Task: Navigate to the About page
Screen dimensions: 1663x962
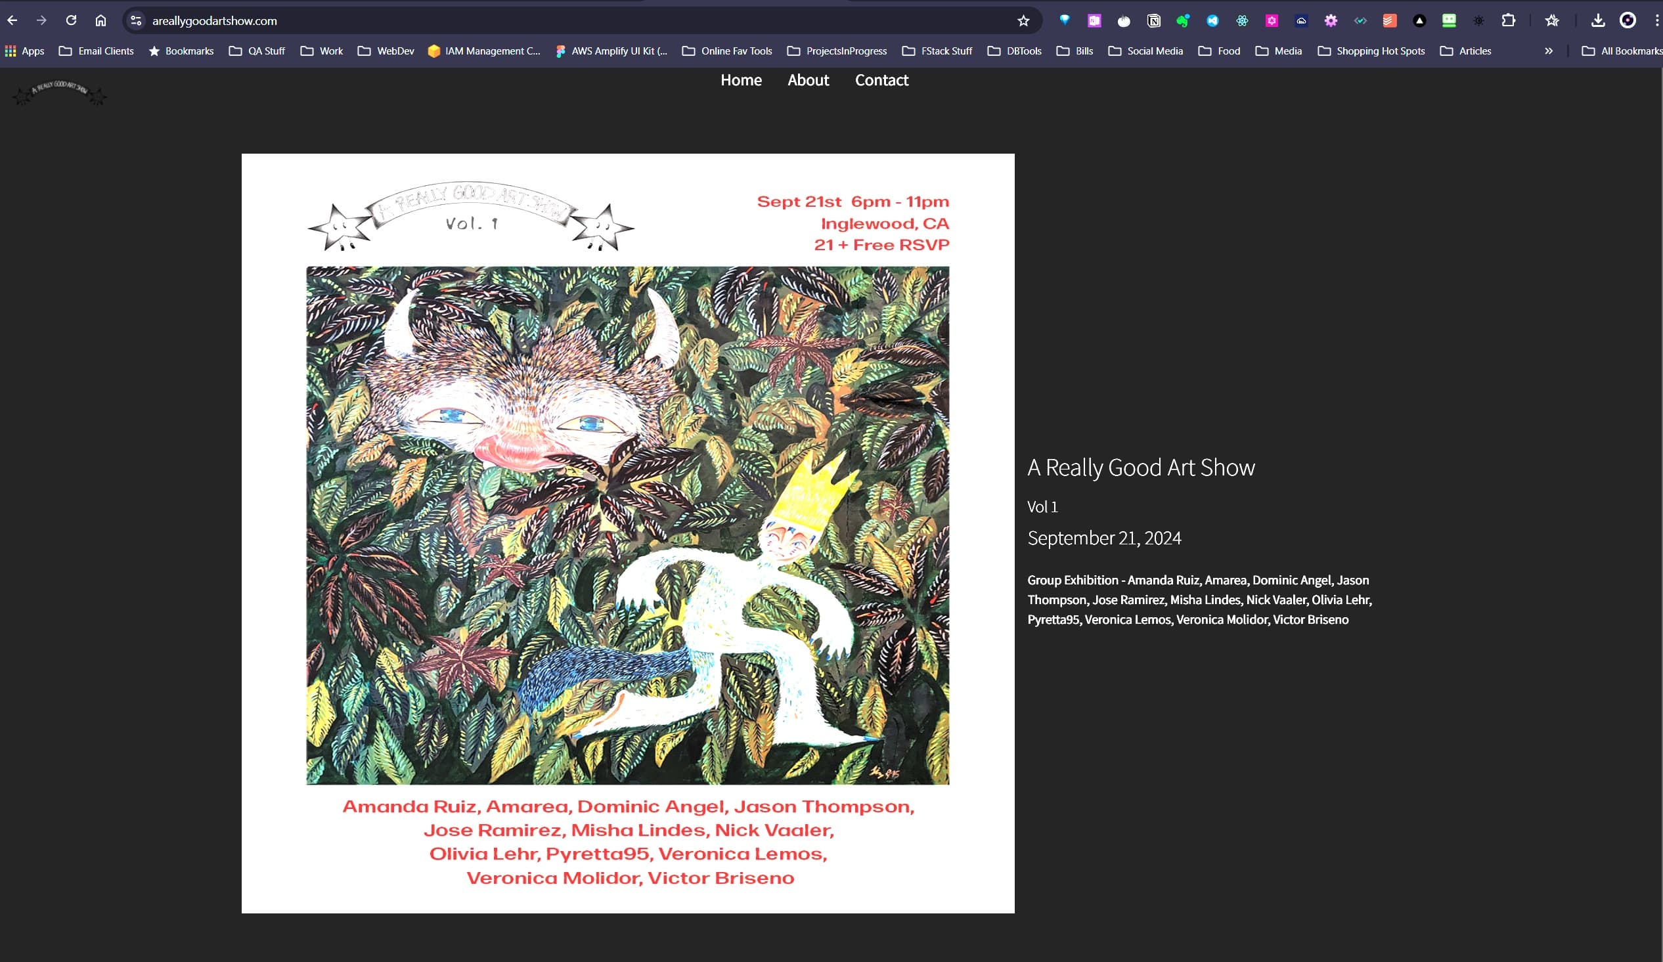Action: tap(808, 80)
